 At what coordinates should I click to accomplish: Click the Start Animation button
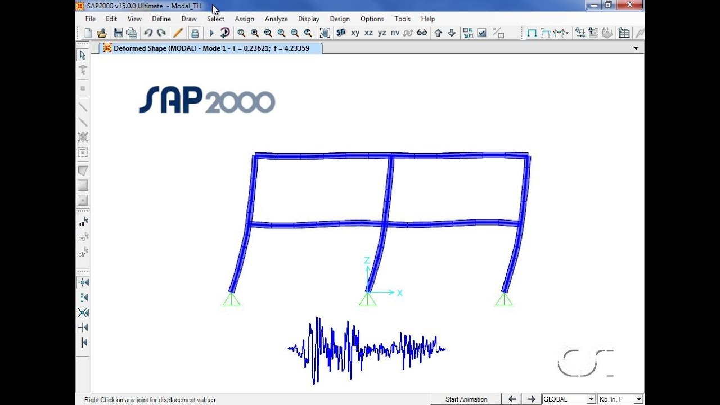click(x=466, y=399)
